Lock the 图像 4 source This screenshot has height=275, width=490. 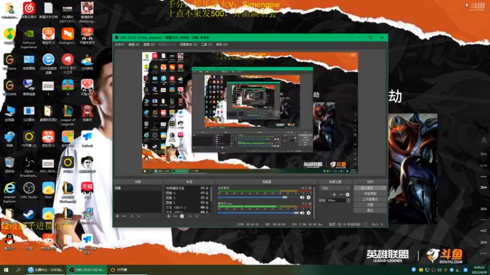point(207,193)
